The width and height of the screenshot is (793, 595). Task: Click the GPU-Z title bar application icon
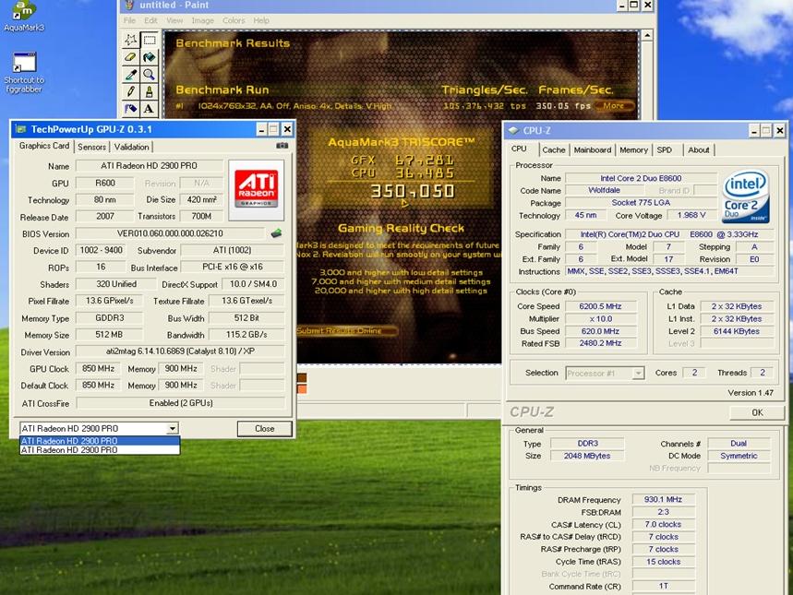[20, 129]
